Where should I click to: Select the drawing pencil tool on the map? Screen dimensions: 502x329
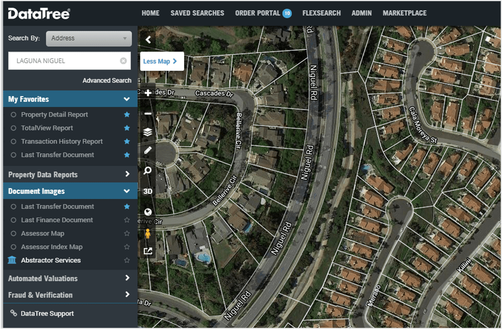click(148, 151)
